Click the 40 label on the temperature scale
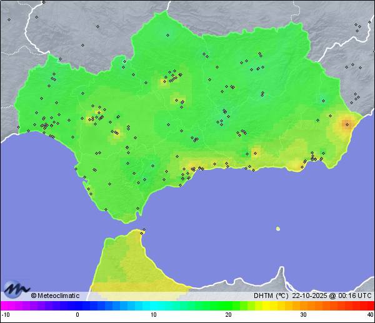 pyautogui.click(x=370, y=315)
